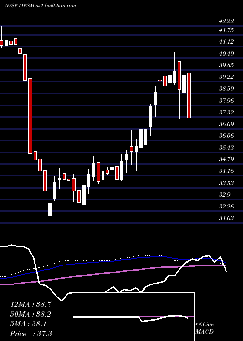This screenshot has width=243, height=341.
Task: Select the 40.49 price axis label
Action: pos(226,54)
